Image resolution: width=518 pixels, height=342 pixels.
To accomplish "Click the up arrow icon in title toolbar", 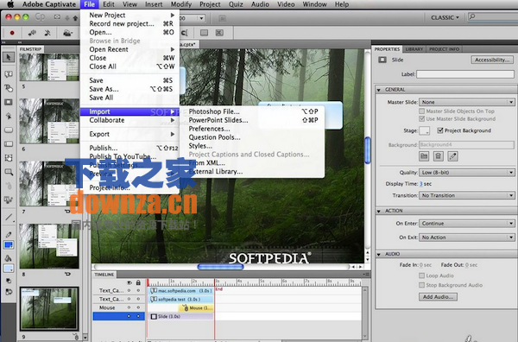I will pos(75,18).
